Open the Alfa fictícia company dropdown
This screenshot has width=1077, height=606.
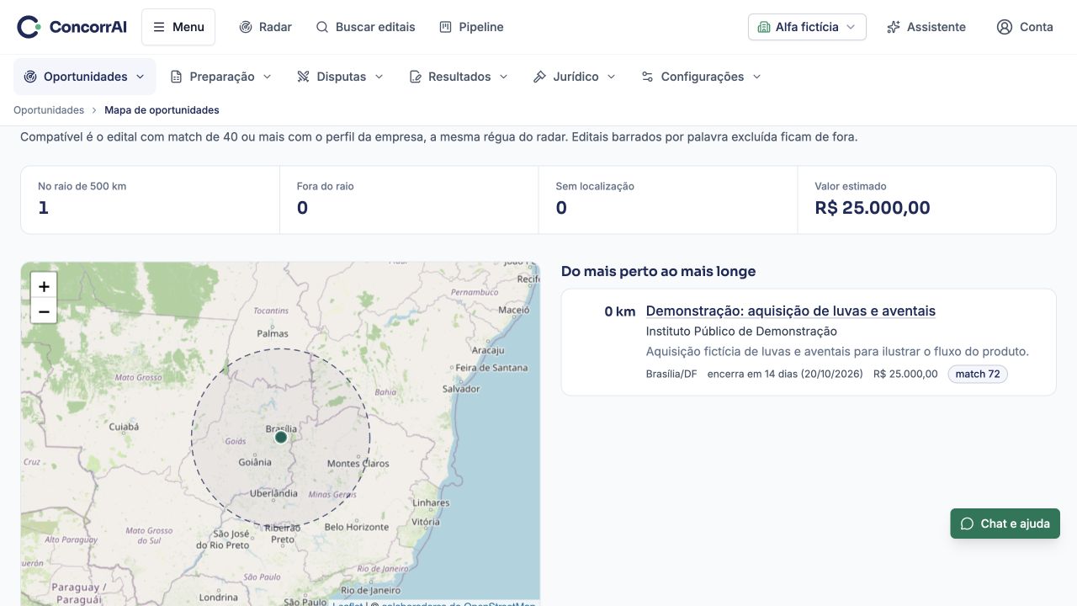point(807,27)
